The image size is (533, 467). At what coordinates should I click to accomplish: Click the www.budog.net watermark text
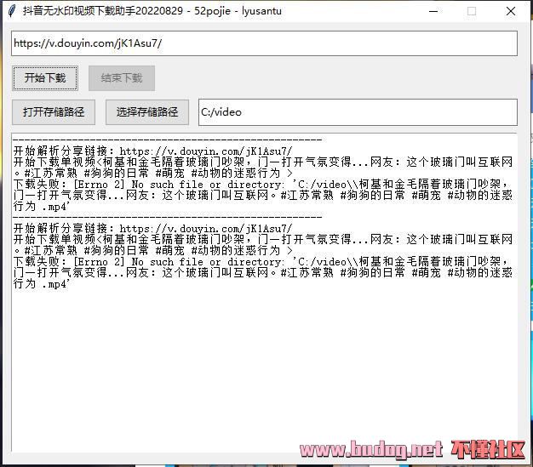coord(371,448)
